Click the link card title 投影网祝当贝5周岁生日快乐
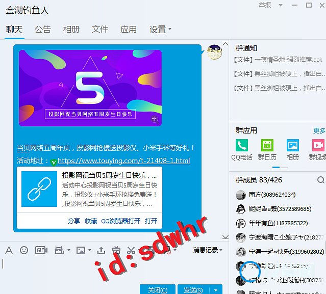This screenshot has height=294, width=326. tap(109, 175)
